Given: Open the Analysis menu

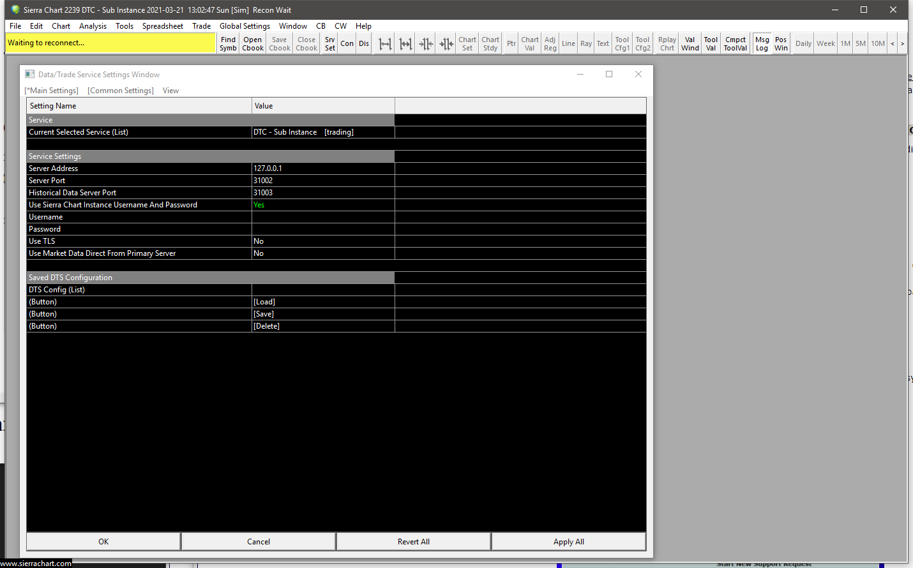Looking at the screenshot, I should click(x=93, y=26).
